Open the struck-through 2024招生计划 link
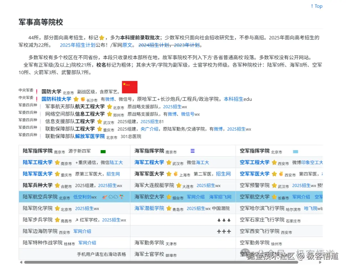Viewport: 346px width, 268px height. tap(154, 45)
